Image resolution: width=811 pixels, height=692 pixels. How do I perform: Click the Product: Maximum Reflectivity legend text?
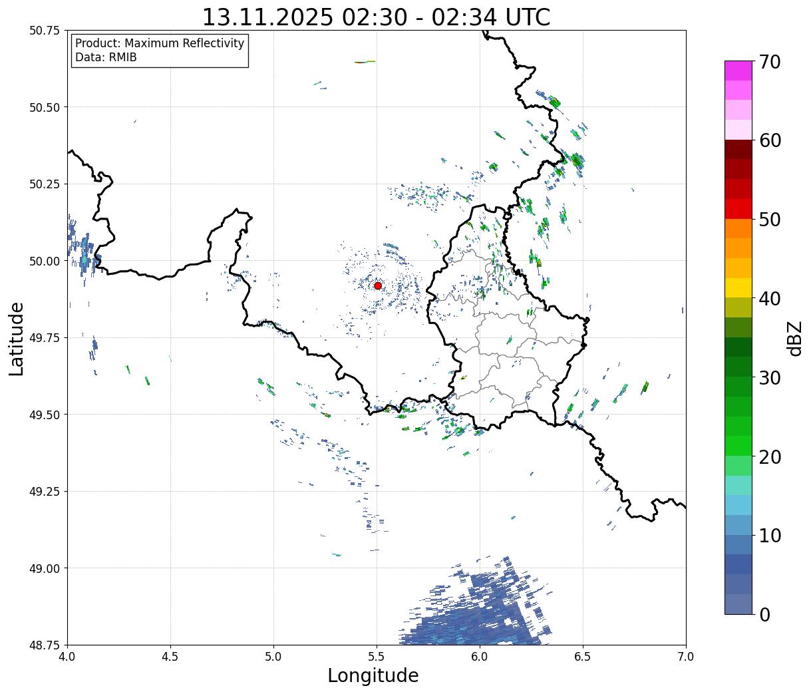[x=160, y=44]
